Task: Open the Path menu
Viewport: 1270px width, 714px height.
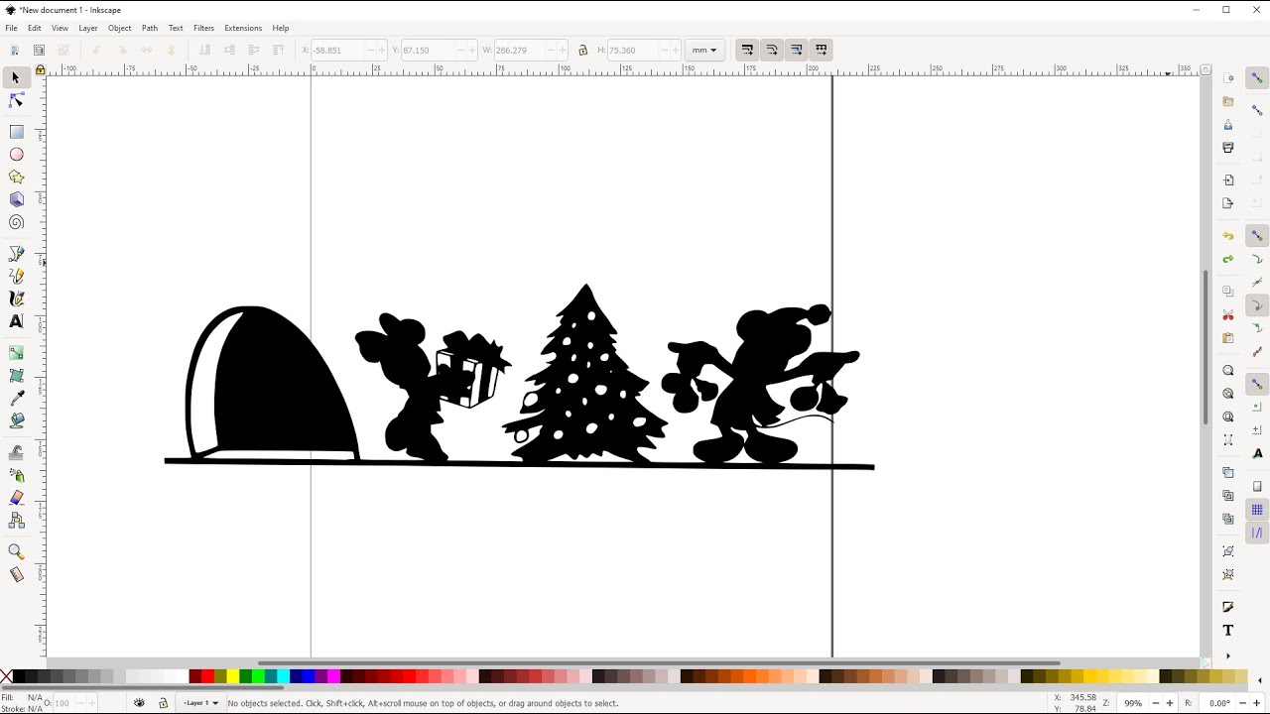Action: [150, 28]
